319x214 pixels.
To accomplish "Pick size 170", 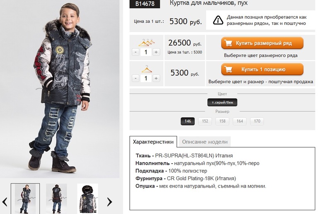I will pos(257,121).
